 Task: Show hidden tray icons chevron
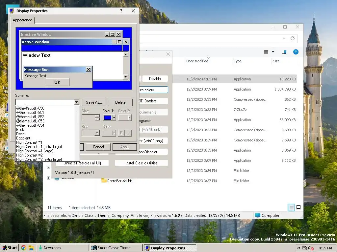pyautogui.click(x=298, y=248)
